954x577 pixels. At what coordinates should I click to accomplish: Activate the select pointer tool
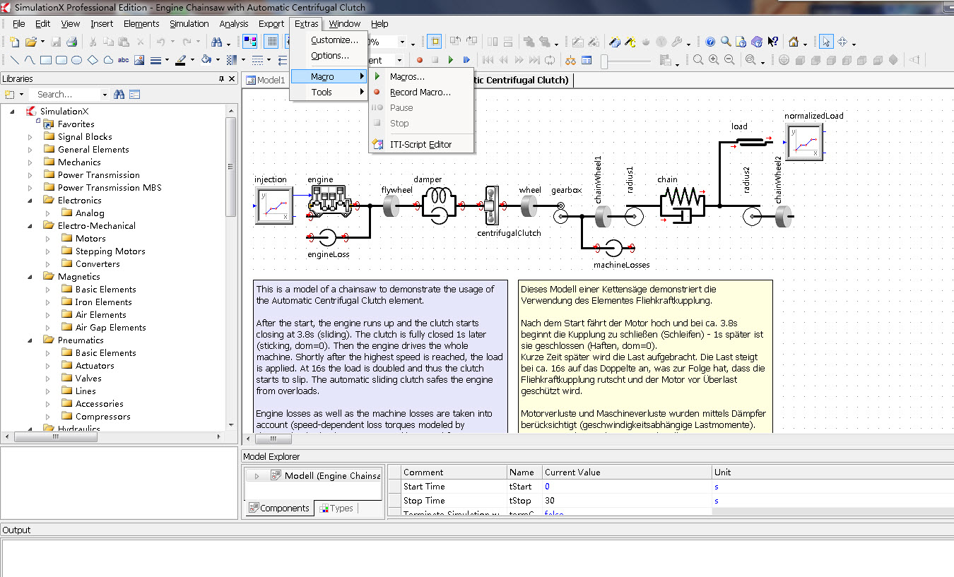tap(827, 42)
